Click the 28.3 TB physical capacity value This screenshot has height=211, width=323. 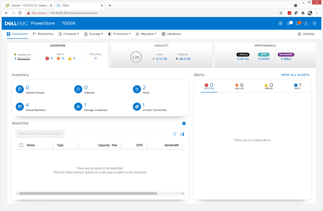[x=185, y=59]
